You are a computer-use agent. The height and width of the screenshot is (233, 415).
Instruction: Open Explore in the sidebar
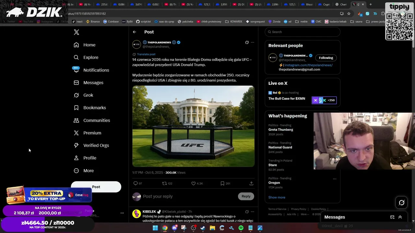click(x=86, y=57)
